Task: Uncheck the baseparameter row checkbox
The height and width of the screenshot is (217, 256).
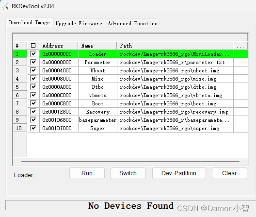Action: pos(33,120)
